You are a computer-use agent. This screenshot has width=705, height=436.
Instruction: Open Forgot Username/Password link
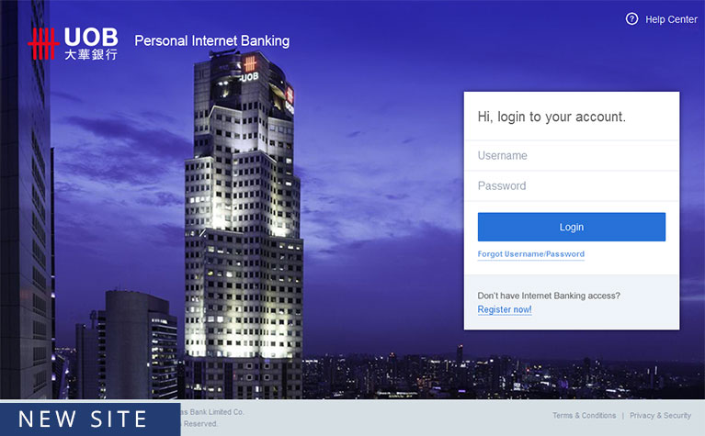(531, 254)
